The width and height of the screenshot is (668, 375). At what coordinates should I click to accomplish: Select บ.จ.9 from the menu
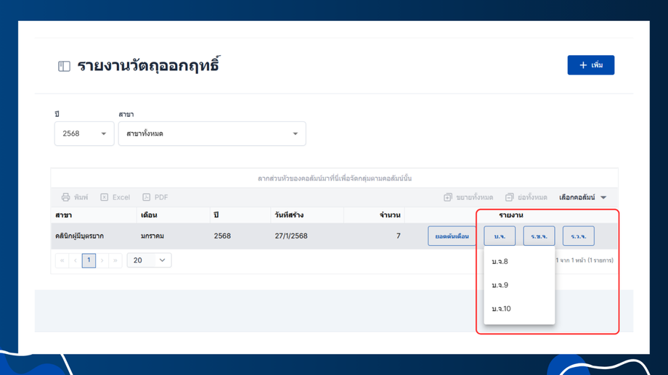point(519,285)
